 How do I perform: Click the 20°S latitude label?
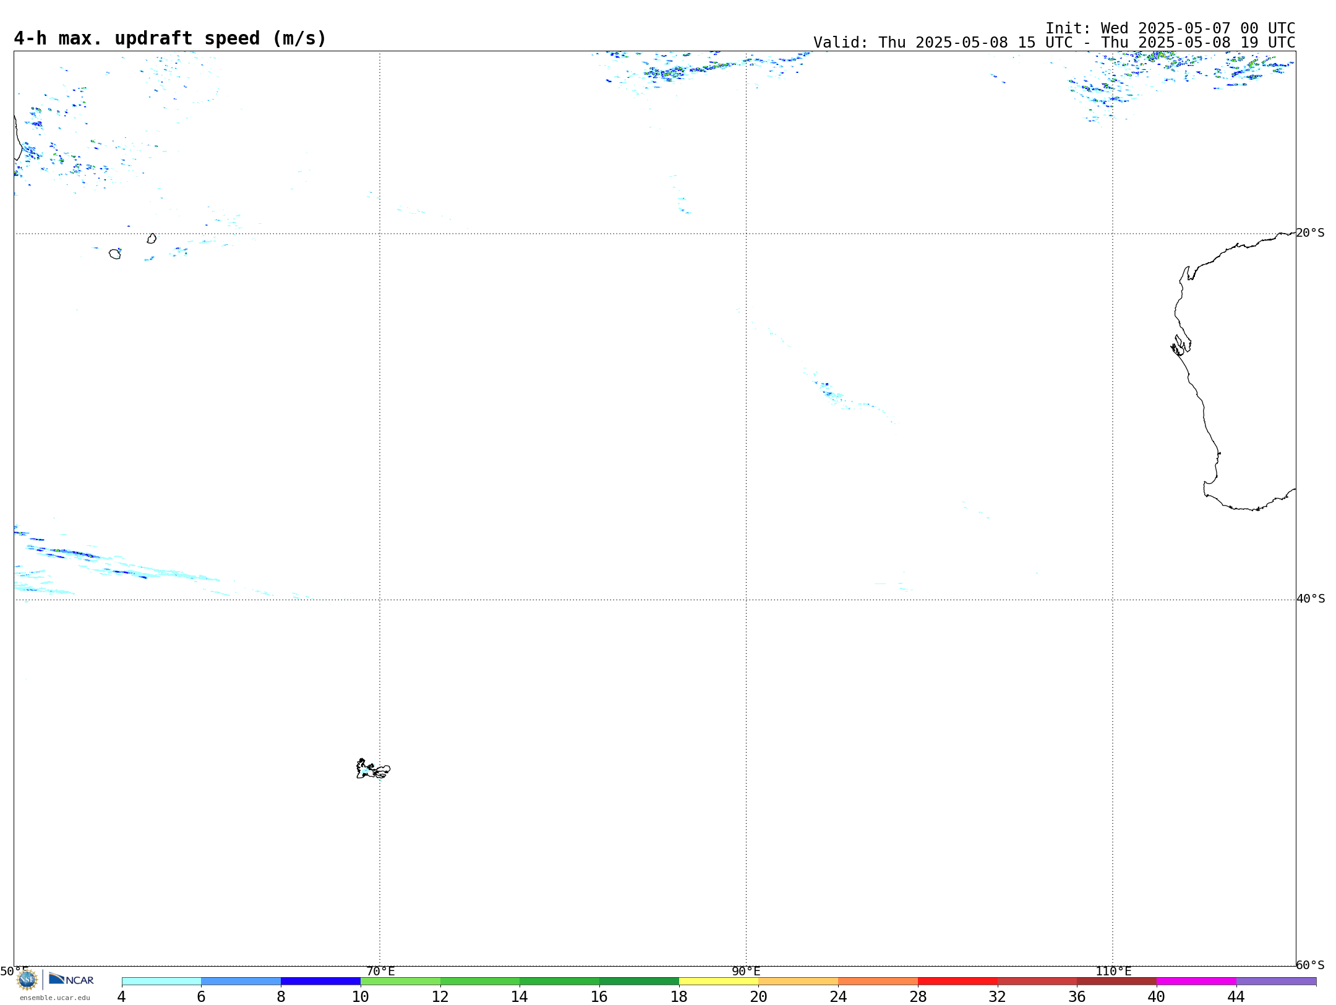click(x=1310, y=233)
